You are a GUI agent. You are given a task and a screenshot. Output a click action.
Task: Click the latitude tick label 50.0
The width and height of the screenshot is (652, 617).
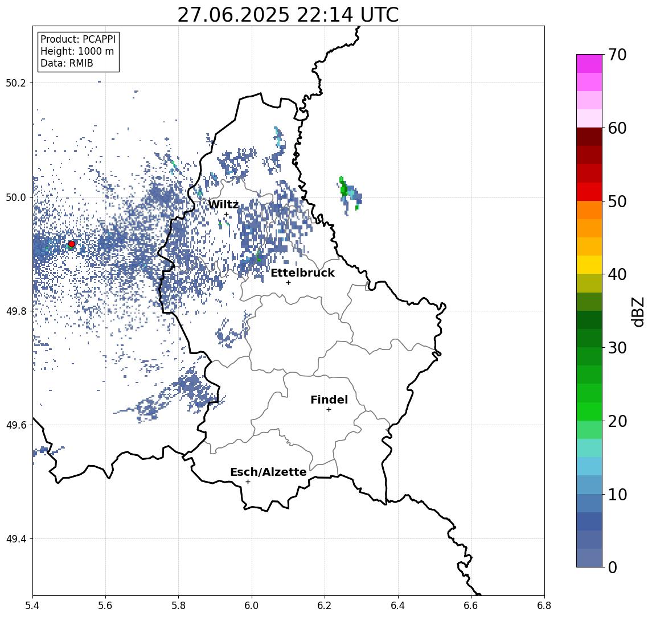15,197
